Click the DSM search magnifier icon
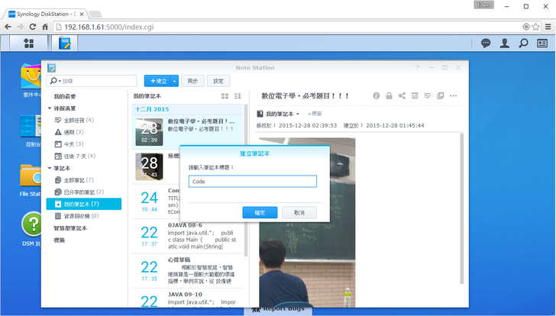The image size is (556, 316). [523, 44]
